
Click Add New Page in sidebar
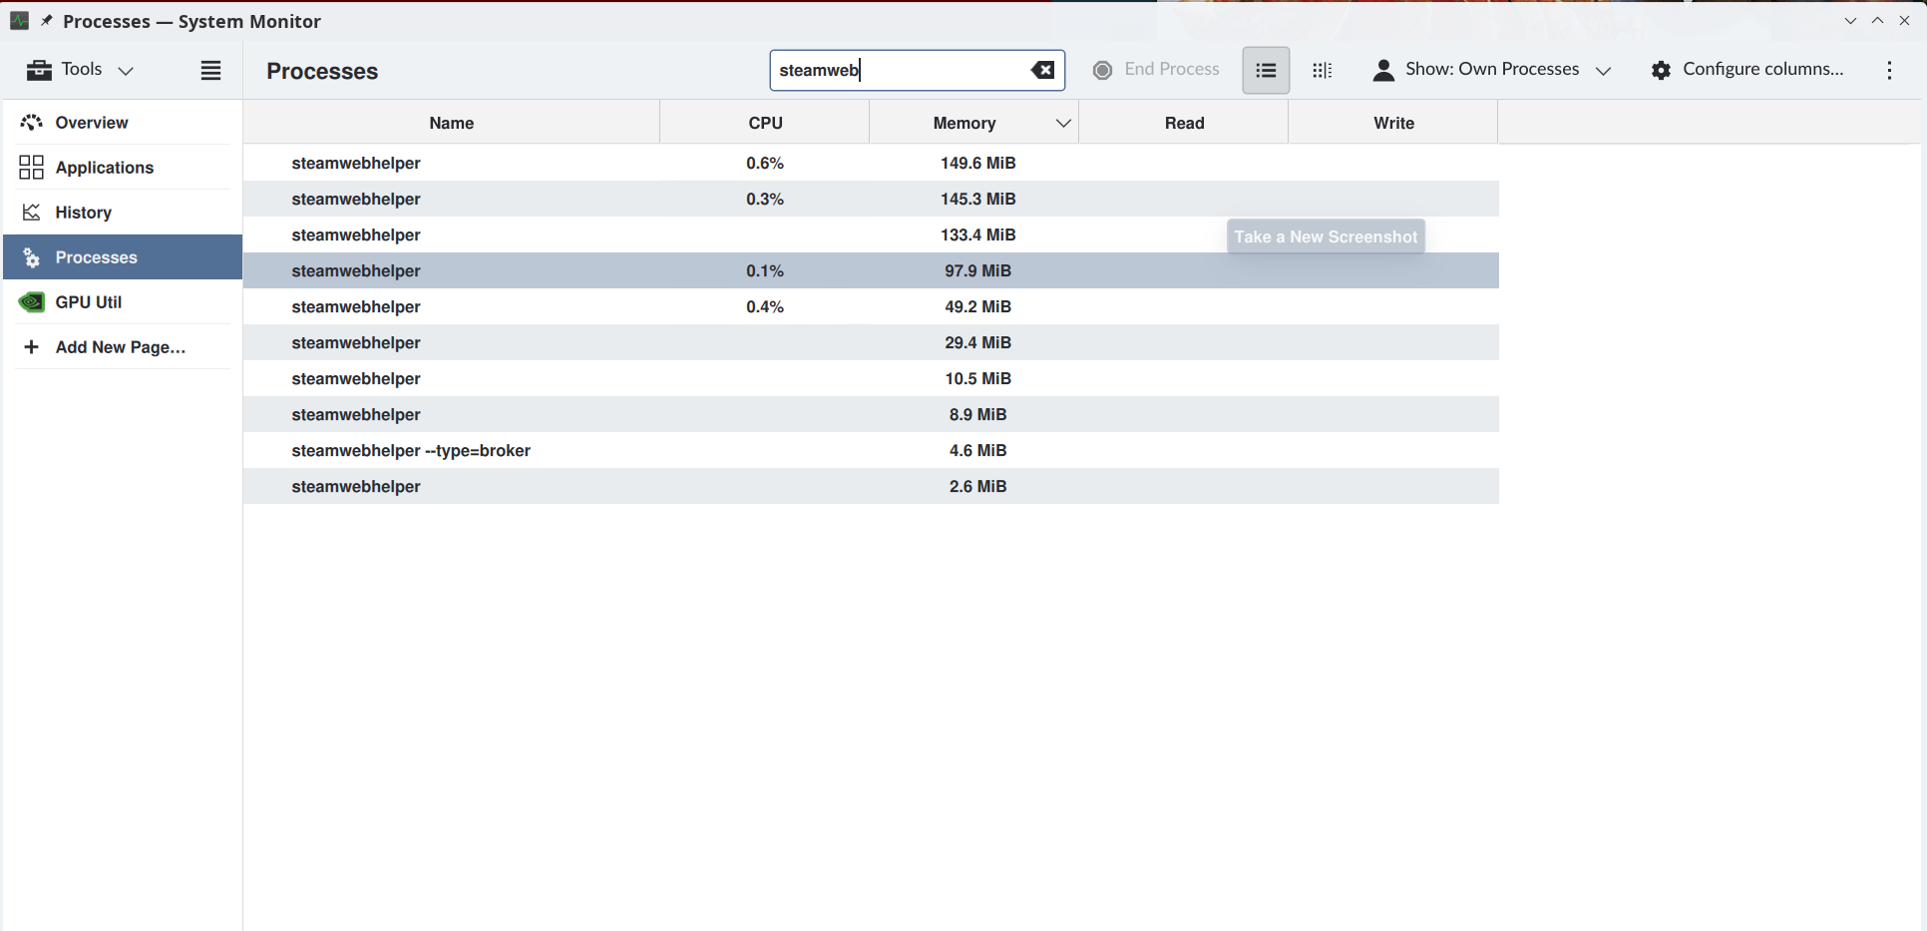120,347
